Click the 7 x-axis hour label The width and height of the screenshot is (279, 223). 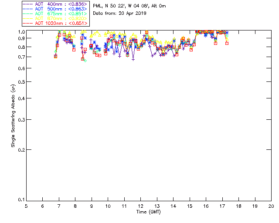click(59, 206)
